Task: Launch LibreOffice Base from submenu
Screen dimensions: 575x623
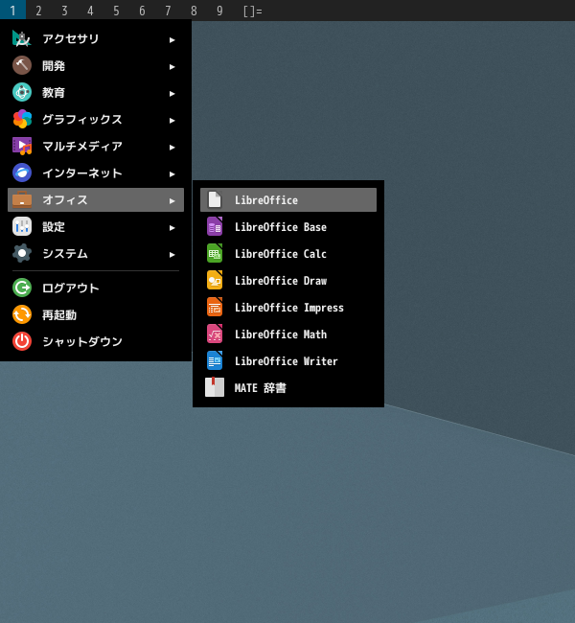Action: [x=288, y=226]
